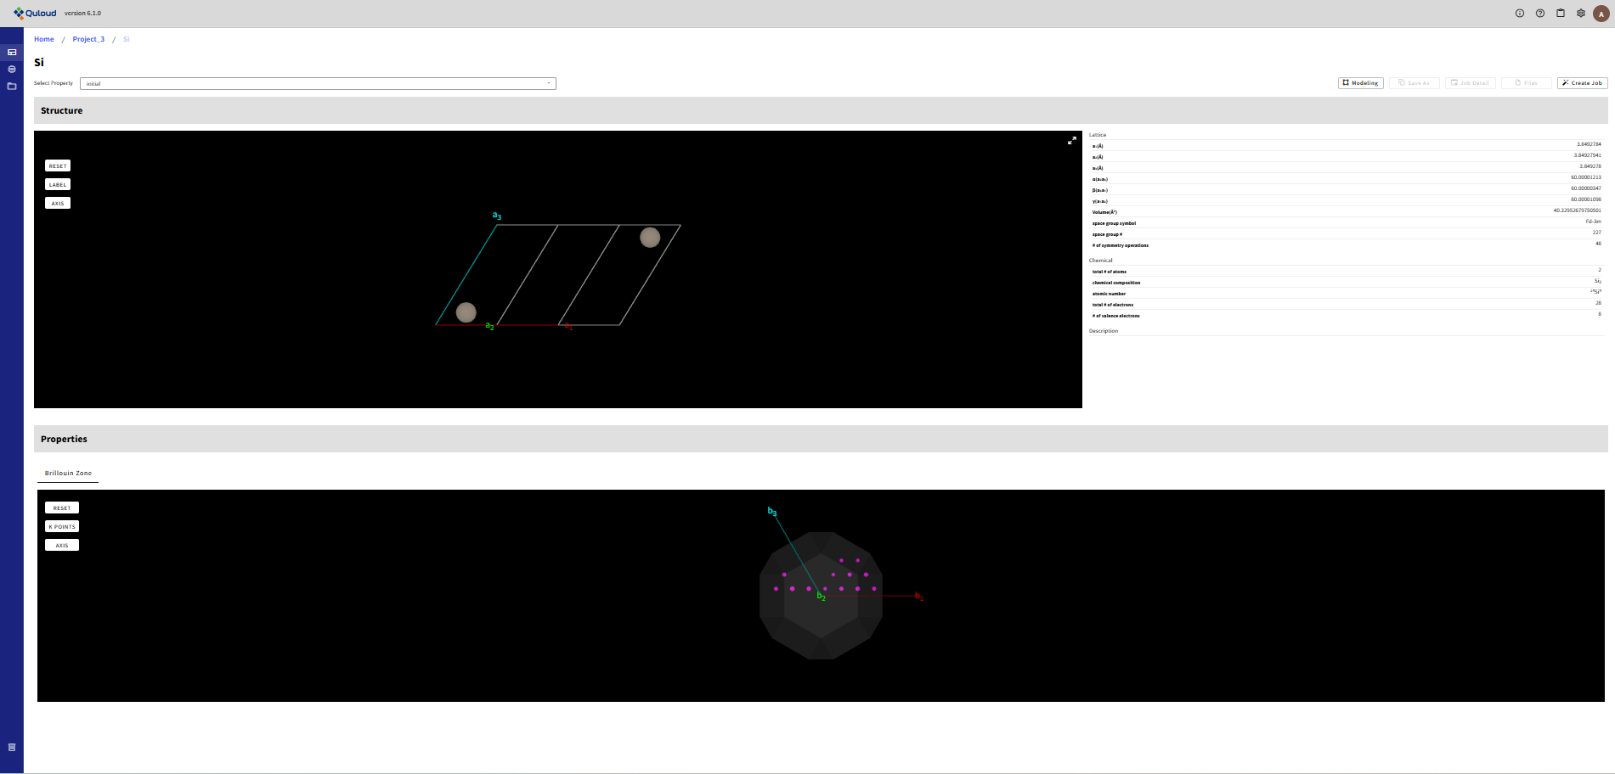Click the info icon in the top bar
Screen dimensions: 1615x774
coord(1520,13)
